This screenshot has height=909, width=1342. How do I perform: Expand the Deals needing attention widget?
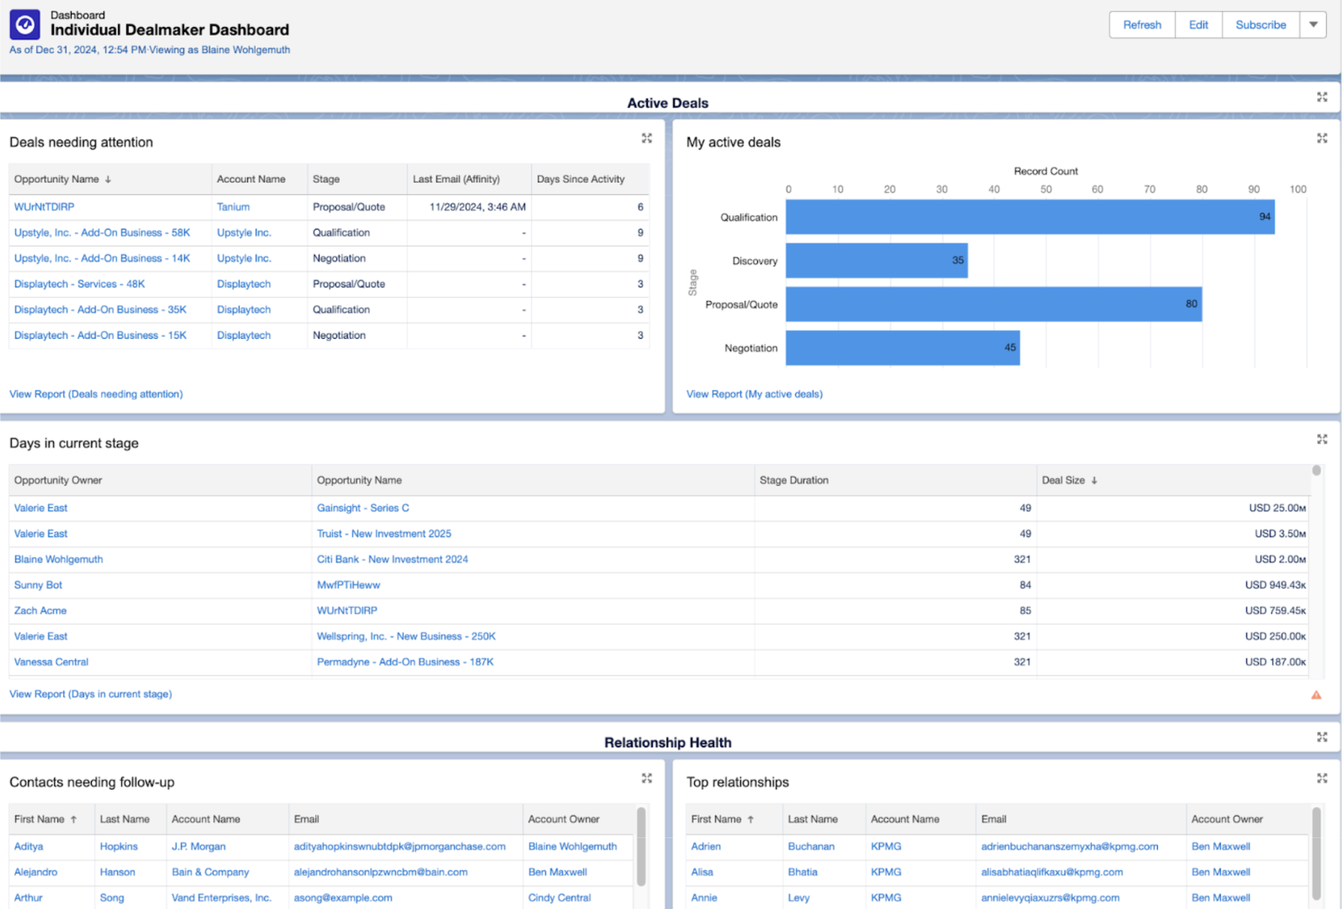click(x=647, y=139)
